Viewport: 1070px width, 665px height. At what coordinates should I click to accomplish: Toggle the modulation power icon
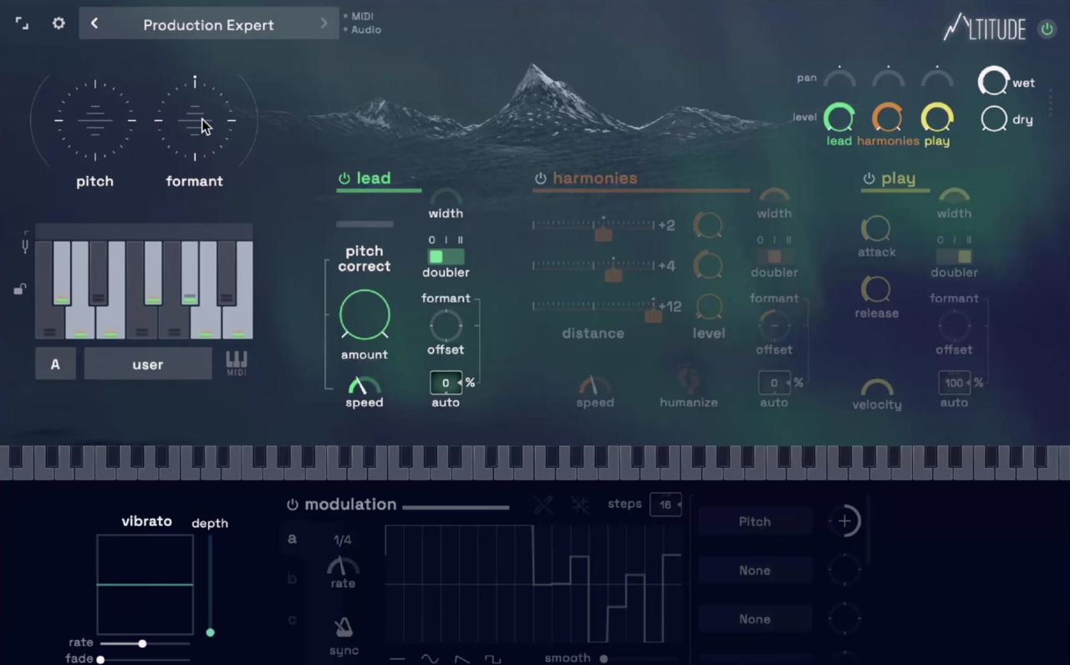pyautogui.click(x=293, y=505)
